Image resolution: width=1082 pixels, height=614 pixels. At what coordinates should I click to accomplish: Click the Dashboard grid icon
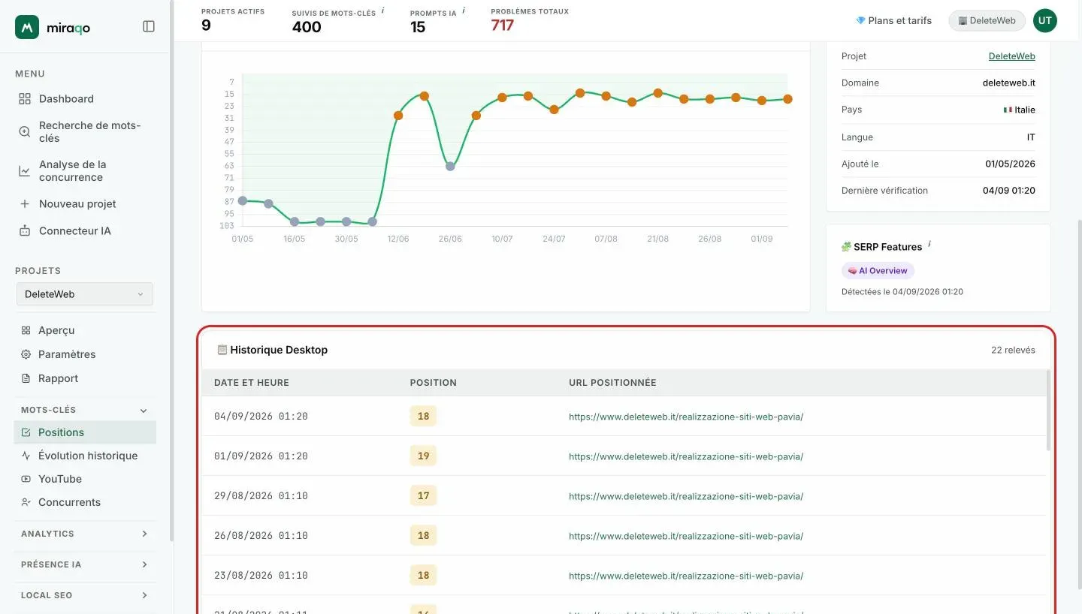tap(25, 99)
